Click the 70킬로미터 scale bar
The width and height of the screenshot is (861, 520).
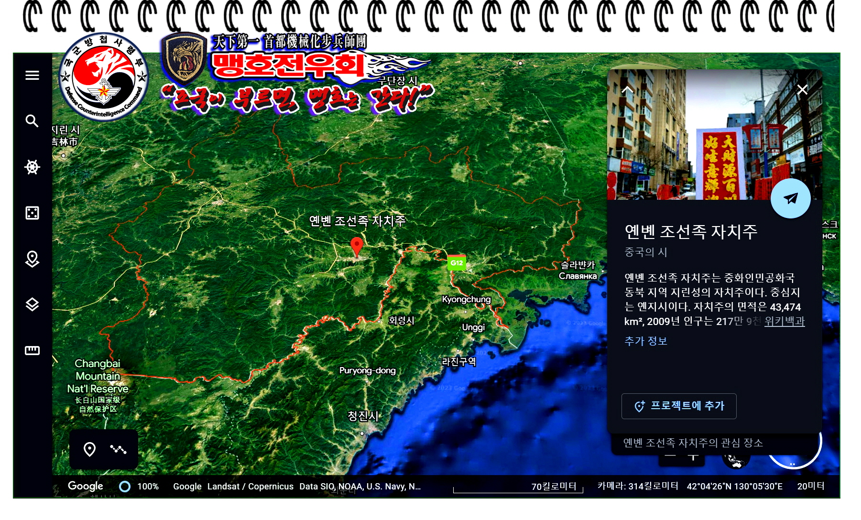[x=518, y=487]
